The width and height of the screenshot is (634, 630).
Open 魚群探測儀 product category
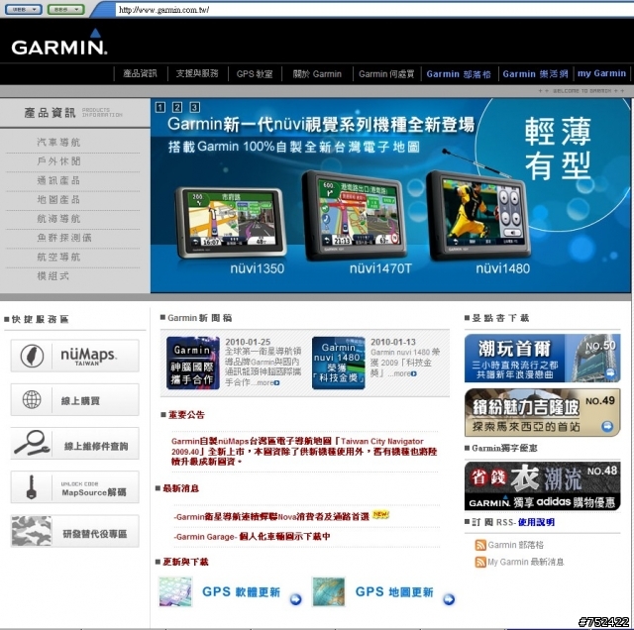click(64, 238)
